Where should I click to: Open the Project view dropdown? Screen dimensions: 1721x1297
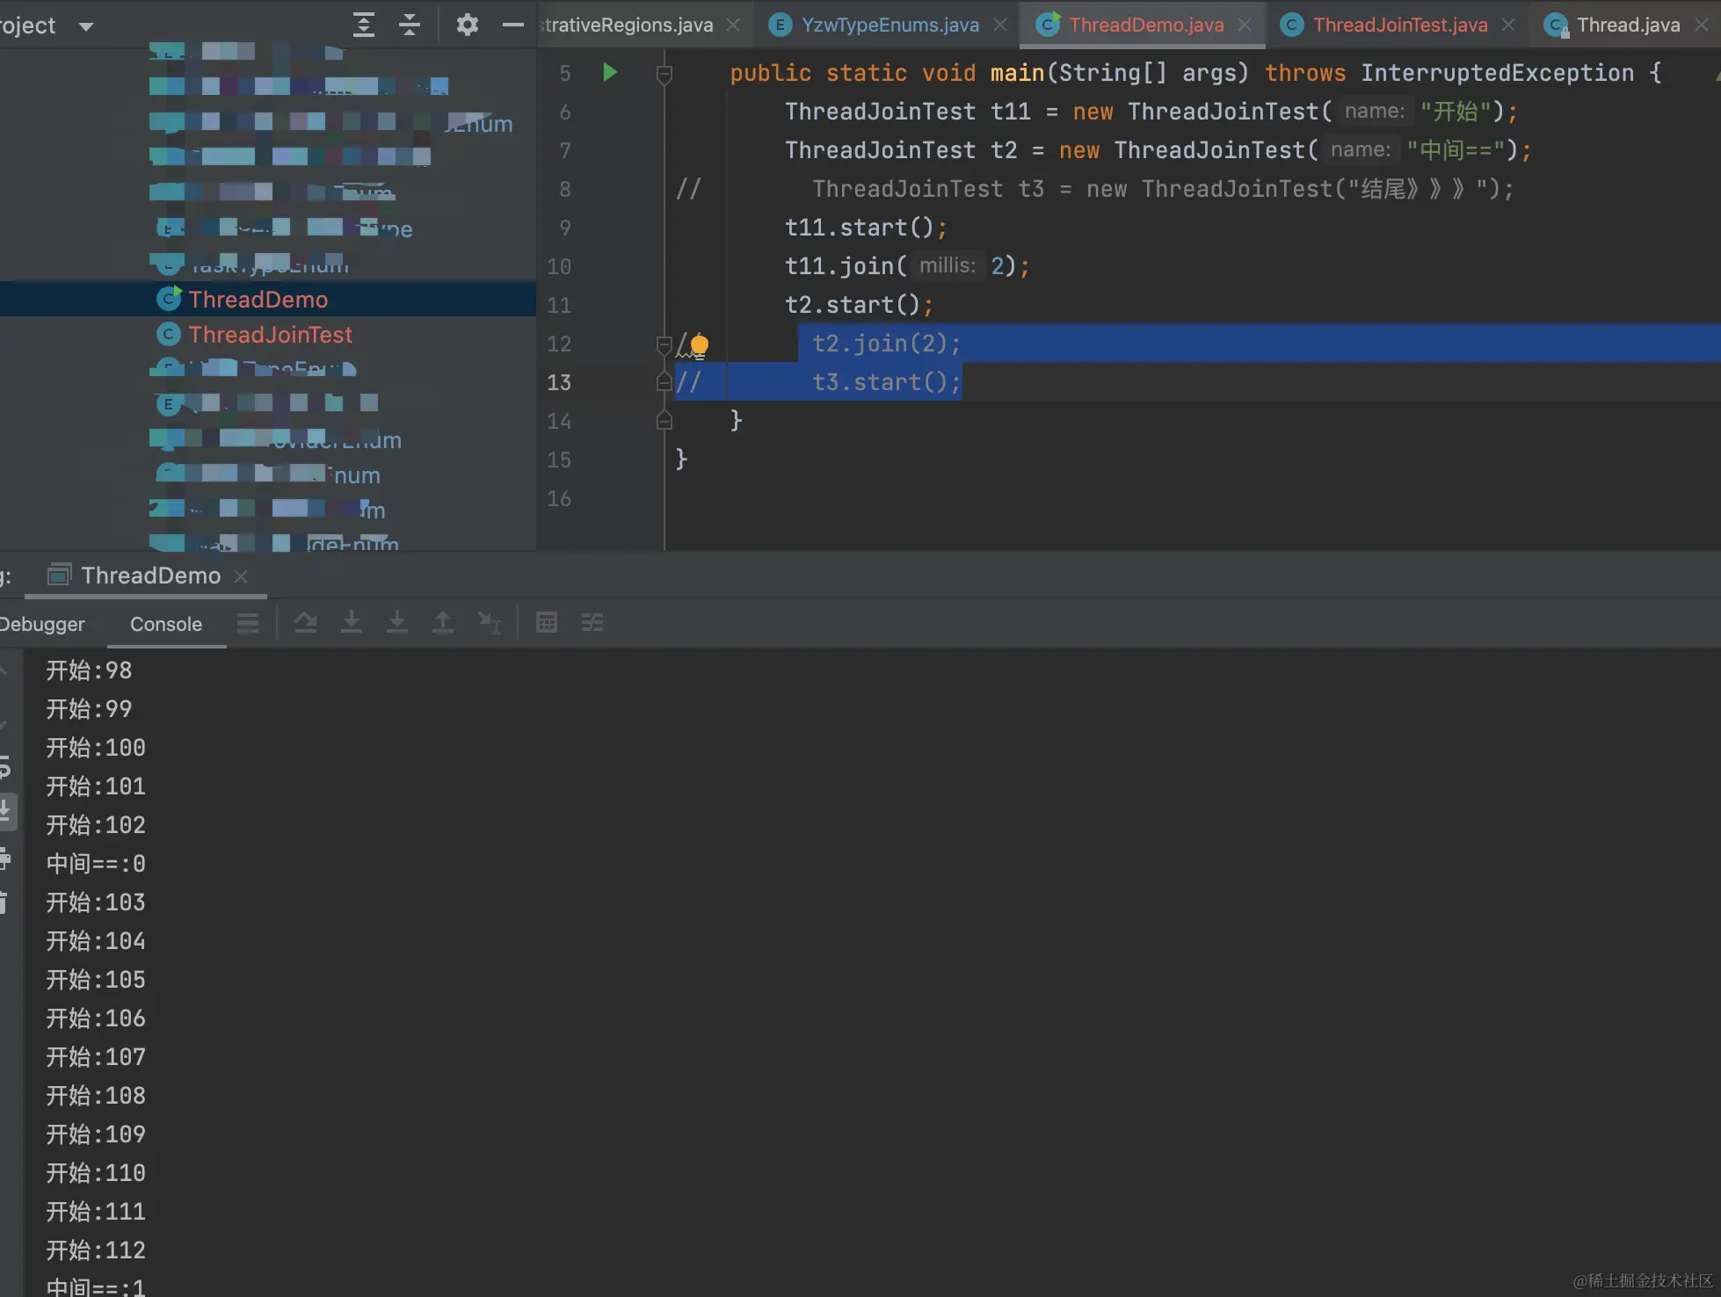[86, 26]
